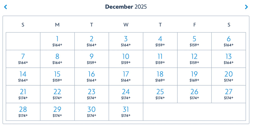Pick December 11 in calendar

coord(160,59)
